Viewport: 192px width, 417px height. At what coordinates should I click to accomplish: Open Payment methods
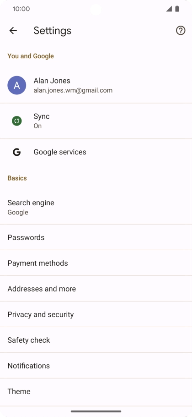(96, 263)
